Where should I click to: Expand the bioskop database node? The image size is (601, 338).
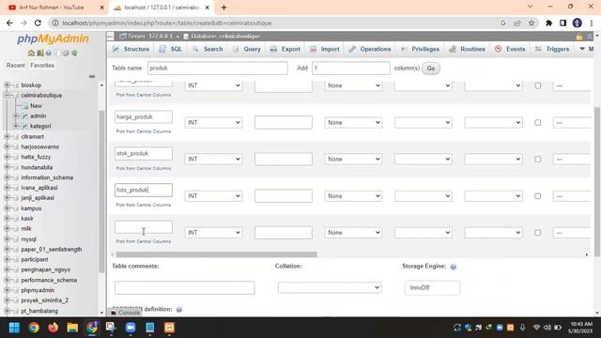(x=7, y=85)
